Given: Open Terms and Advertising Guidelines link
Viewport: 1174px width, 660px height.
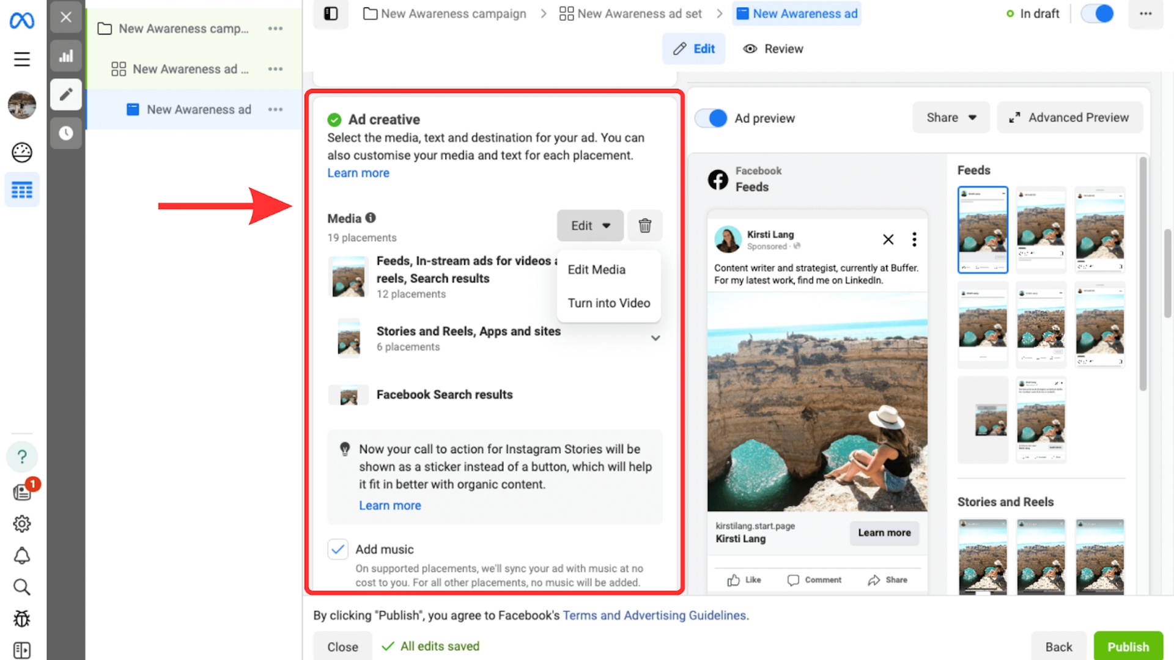Looking at the screenshot, I should tap(655, 615).
